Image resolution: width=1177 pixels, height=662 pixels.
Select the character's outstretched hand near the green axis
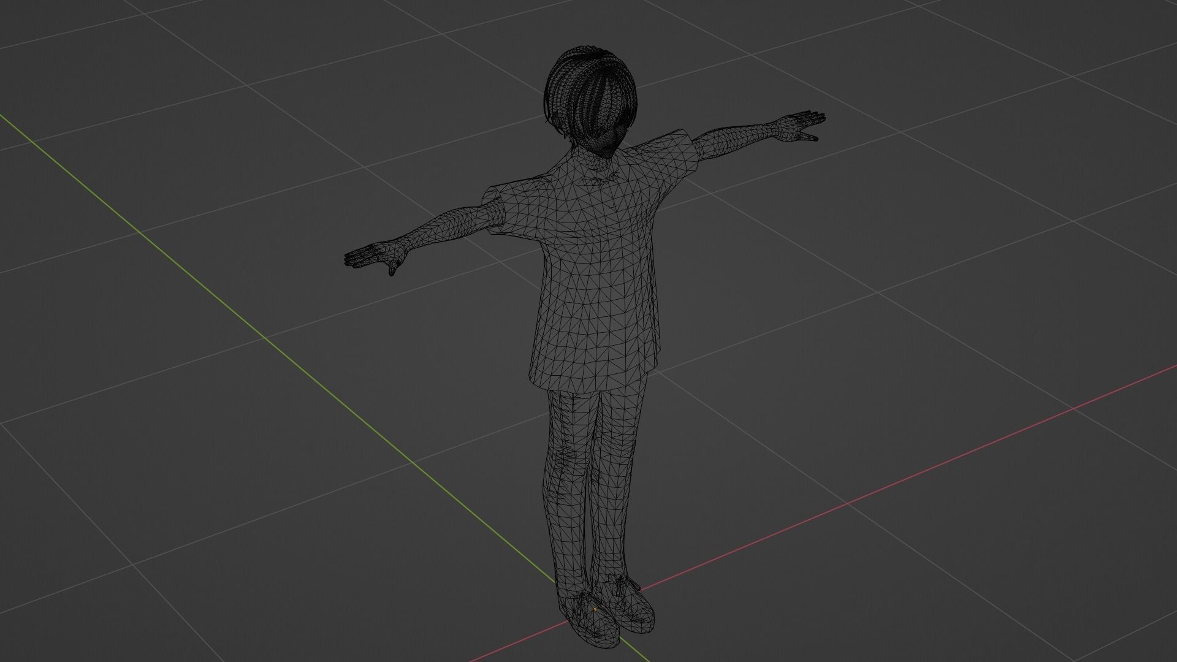(375, 257)
